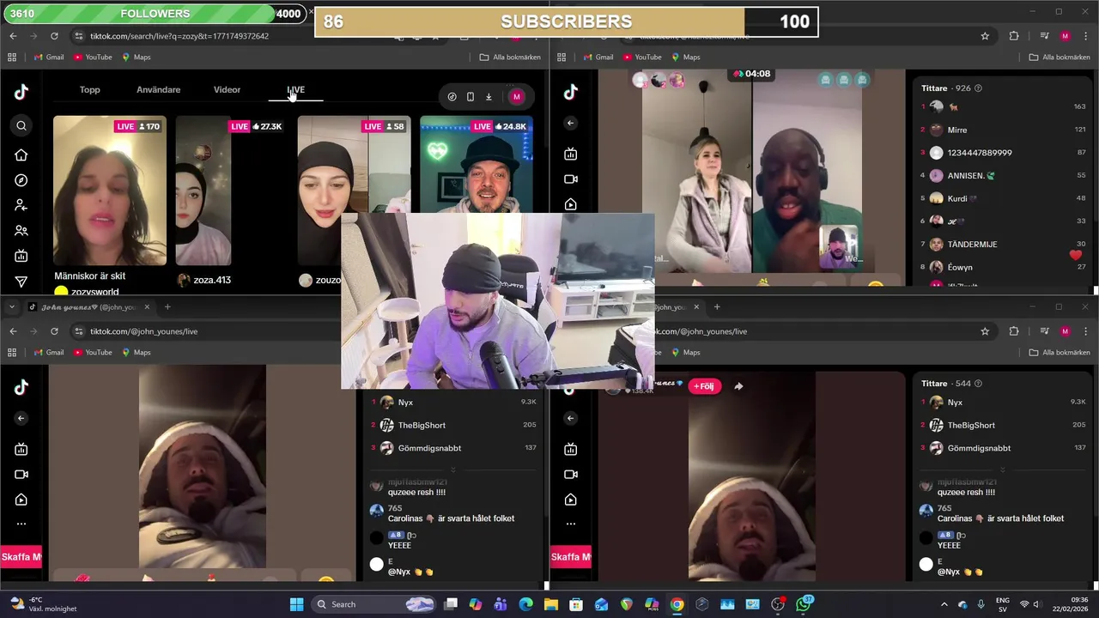Click help icon next to Tittare 544
Image resolution: width=1099 pixels, height=618 pixels.
(978, 384)
